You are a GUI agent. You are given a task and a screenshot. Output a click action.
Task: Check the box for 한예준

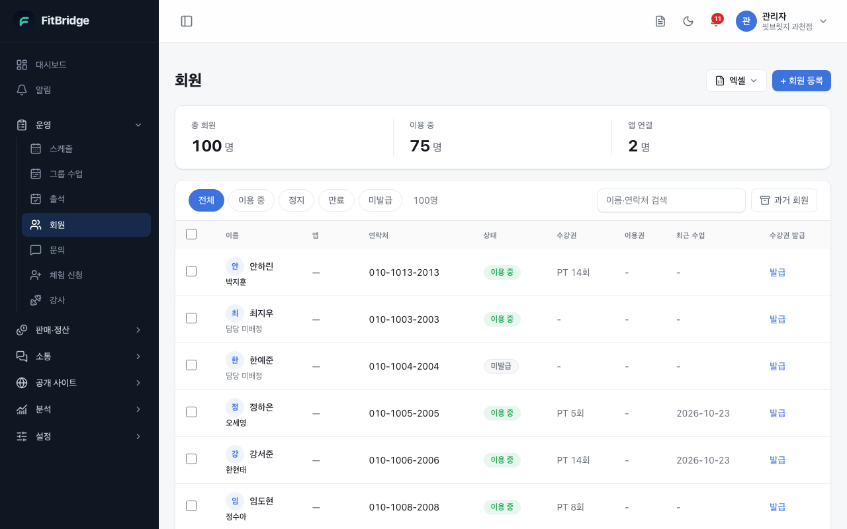pyautogui.click(x=191, y=365)
